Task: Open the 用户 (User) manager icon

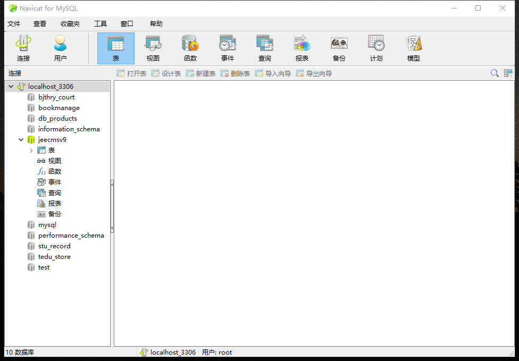Action: [x=60, y=48]
